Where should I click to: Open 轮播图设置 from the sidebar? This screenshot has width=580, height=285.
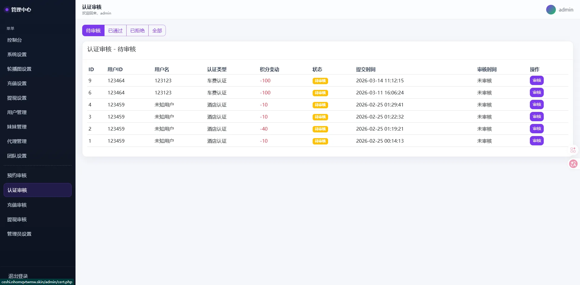click(19, 69)
